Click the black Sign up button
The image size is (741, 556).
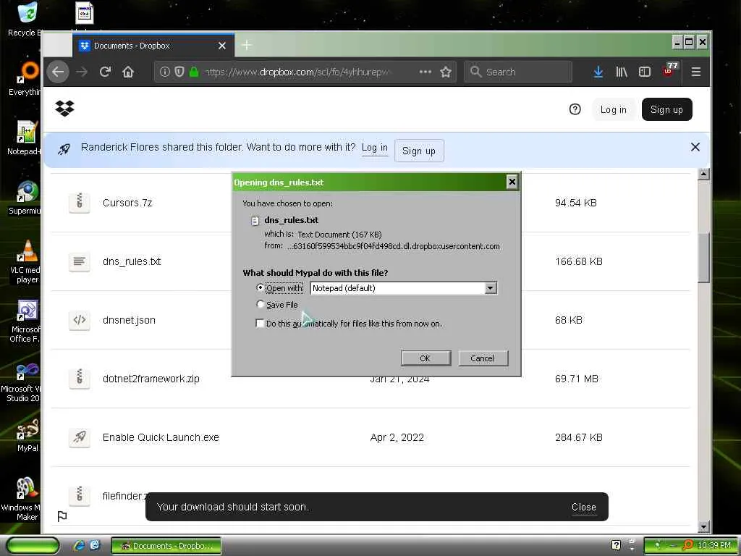pyautogui.click(x=666, y=110)
